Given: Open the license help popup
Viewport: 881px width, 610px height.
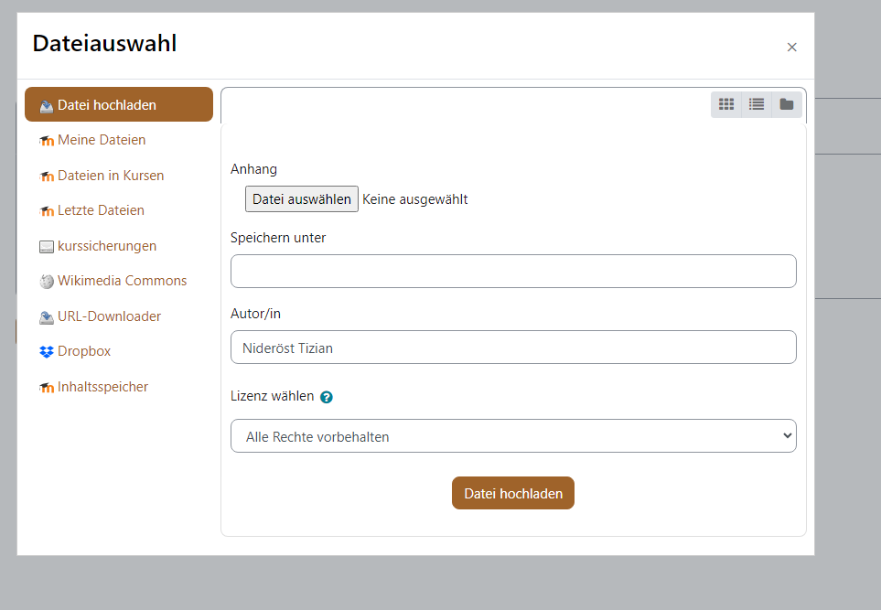Looking at the screenshot, I should [x=327, y=396].
